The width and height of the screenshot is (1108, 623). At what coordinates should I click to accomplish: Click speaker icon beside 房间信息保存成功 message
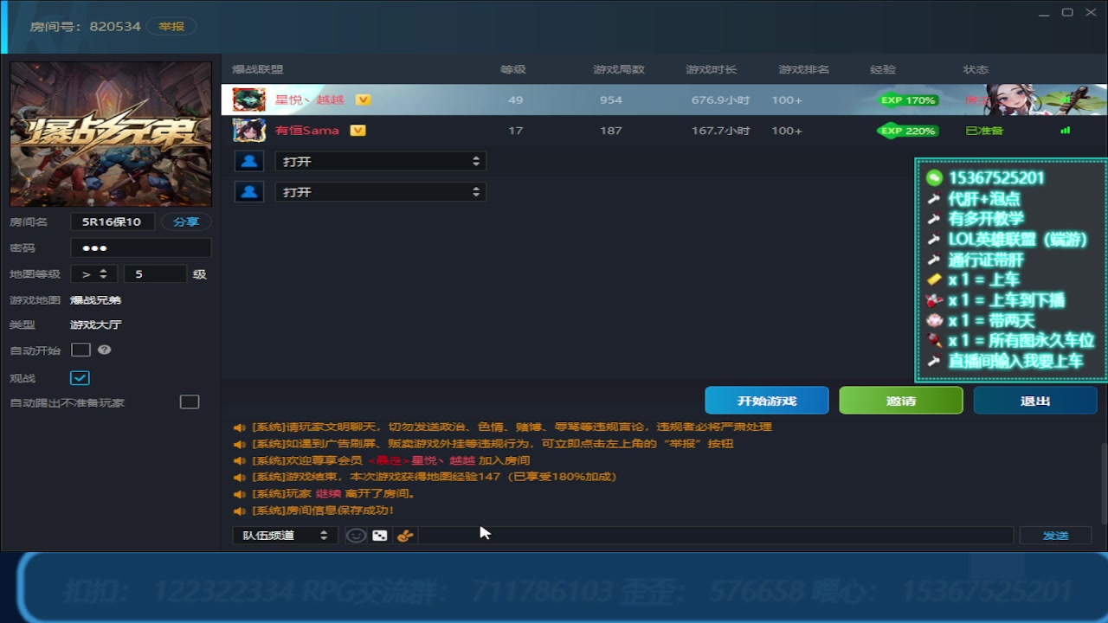pyautogui.click(x=240, y=511)
